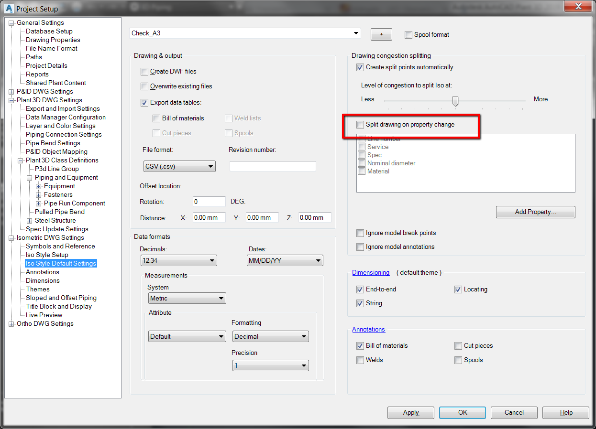Check Split drawing on property change
The width and height of the screenshot is (596, 429).
(361, 124)
